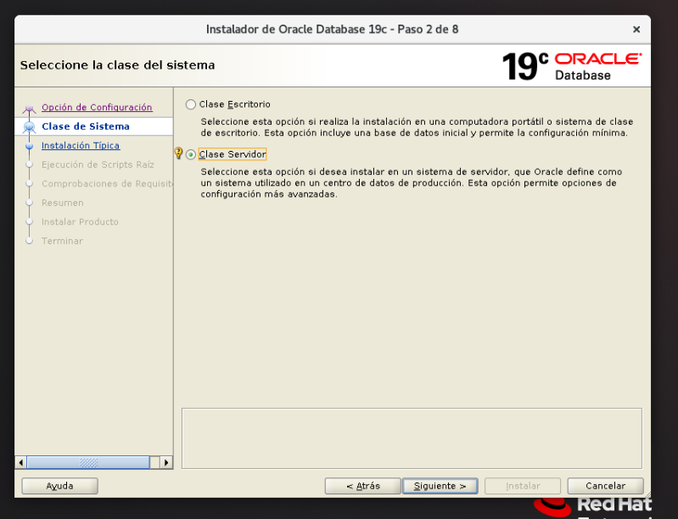Image resolution: width=678 pixels, height=519 pixels.
Task: Open the Opción de Configuración step link
Action: (x=97, y=107)
